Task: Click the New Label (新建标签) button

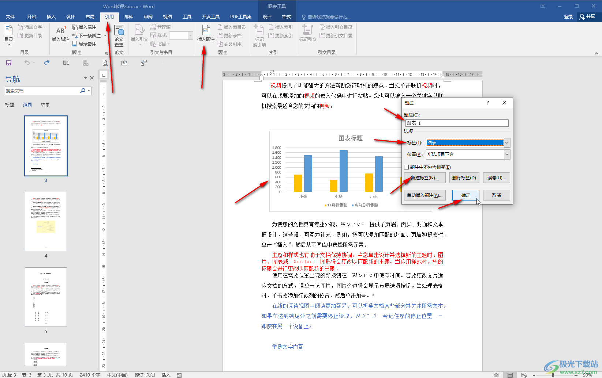Action: coord(425,178)
